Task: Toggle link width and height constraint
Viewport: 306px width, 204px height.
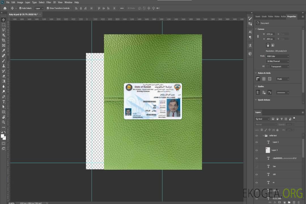Action: [258, 37]
